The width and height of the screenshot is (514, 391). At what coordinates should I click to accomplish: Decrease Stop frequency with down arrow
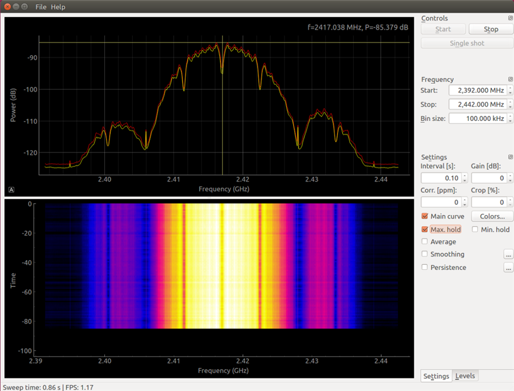point(511,107)
